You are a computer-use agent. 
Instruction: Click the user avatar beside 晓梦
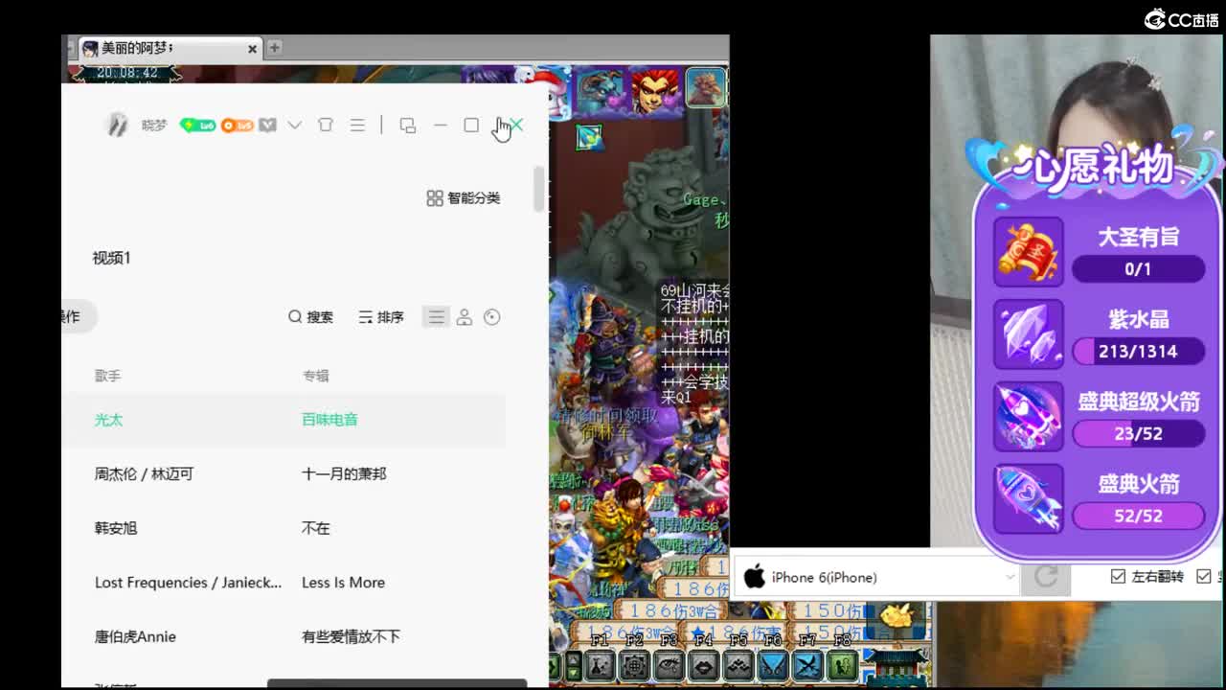[117, 126]
